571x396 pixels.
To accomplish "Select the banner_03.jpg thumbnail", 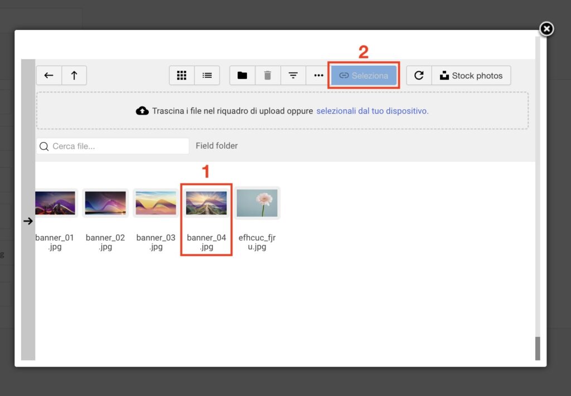I will click(156, 203).
